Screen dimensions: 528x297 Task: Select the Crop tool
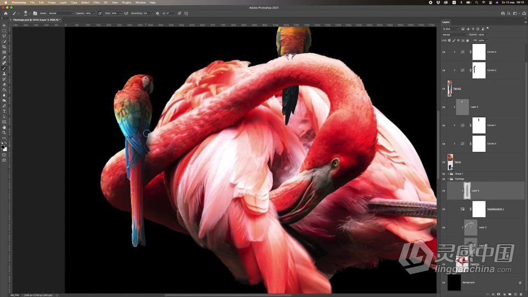4,47
